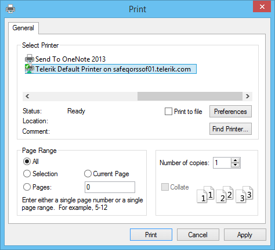Click the Find Printer... button
Viewport: 275px width, 250px height.
point(230,128)
